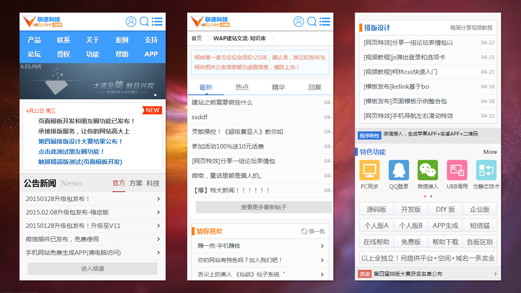The height and width of the screenshot is (293, 521).
Task: Expand the 20150328升级包发布 news arrow
Action: pos(158,199)
